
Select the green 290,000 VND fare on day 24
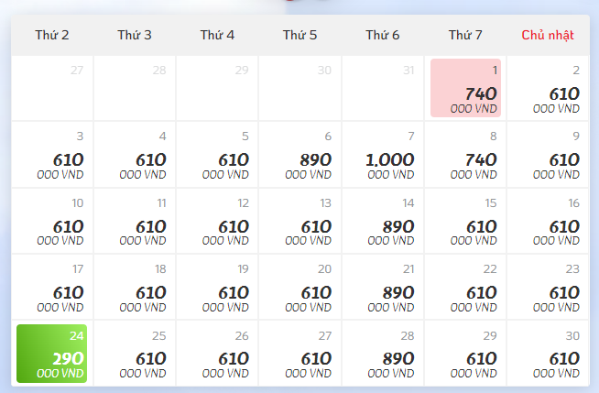52,353
